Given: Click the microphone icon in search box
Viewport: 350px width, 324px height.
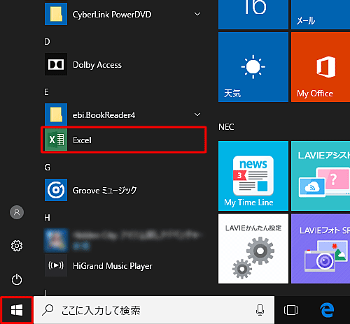Looking at the screenshot, I should pos(260,310).
